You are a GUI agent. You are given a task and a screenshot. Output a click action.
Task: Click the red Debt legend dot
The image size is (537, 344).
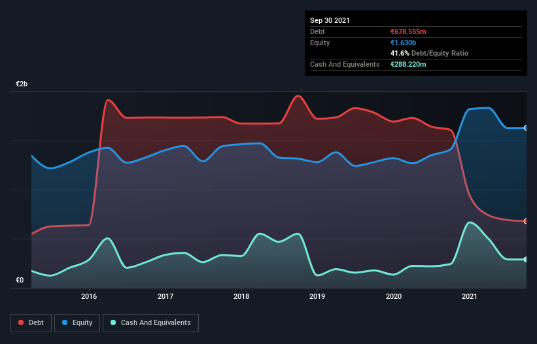click(21, 322)
